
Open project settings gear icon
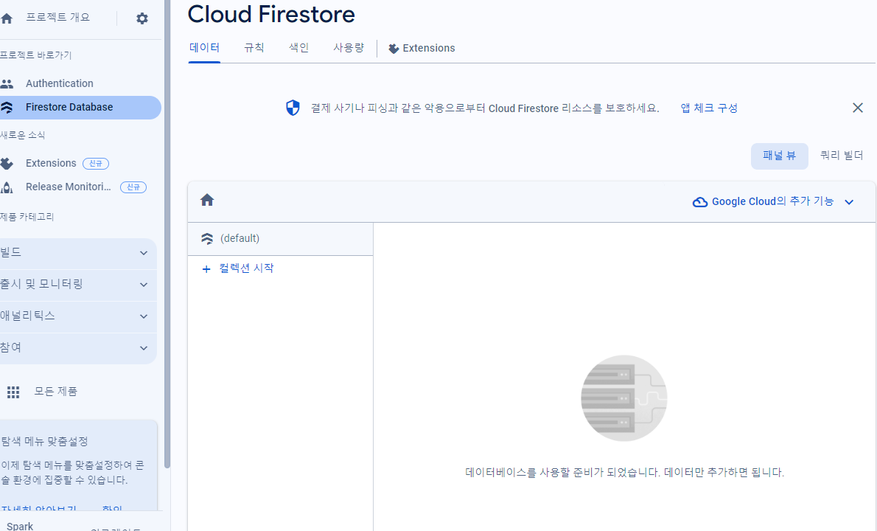tap(142, 18)
